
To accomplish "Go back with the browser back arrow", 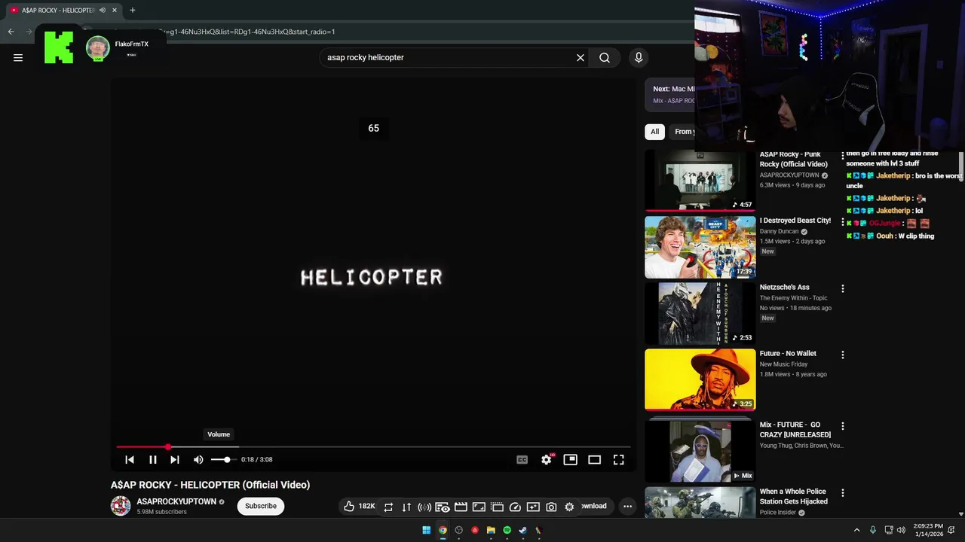I will pyautogui.click(x=11, y=32).
